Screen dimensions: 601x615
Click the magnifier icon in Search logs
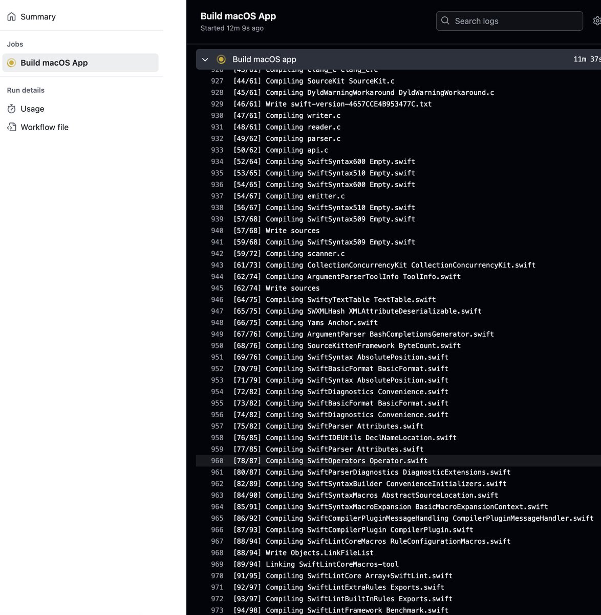[x=445, y=21]
